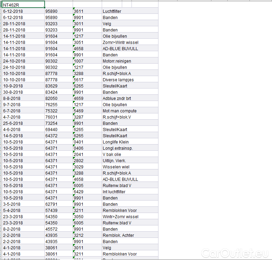The image size is (272, 260).
Task: Select the R.schijf+blok.V cell
Action: (116, 117)
